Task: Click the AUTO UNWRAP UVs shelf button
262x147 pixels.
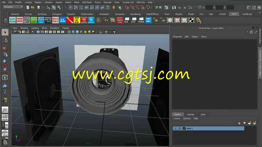Action: (120, 20)
